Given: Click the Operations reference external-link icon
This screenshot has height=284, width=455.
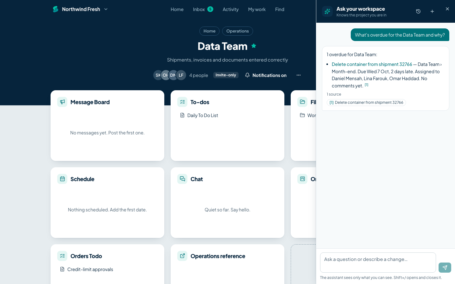Looking at the screenshot, I should click(182, 256).
